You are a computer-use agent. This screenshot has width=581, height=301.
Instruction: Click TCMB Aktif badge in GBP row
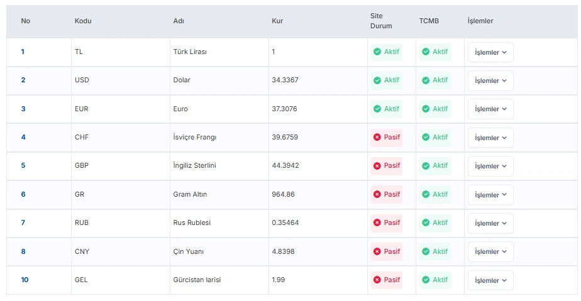pos(435,165)
